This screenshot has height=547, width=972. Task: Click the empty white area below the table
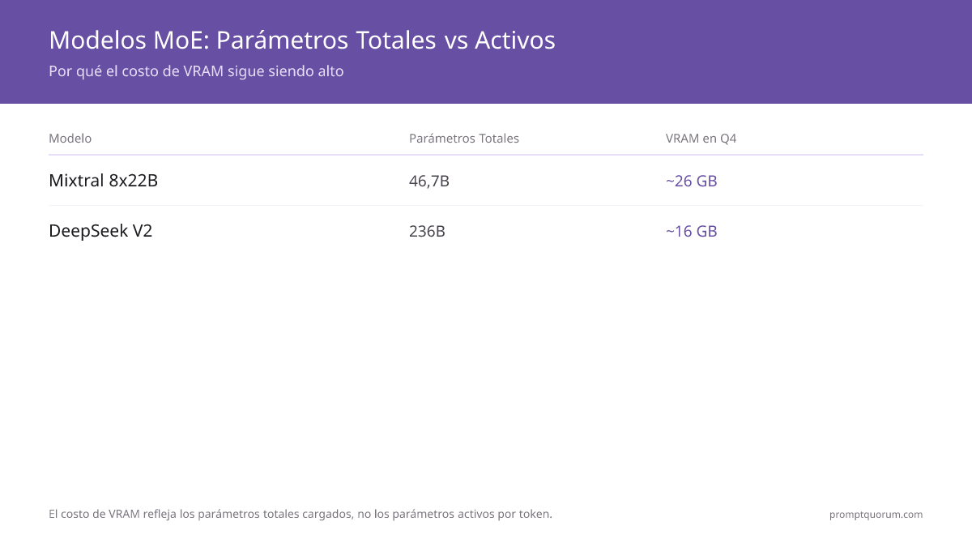pyautogui.click(x=486, y=373)
